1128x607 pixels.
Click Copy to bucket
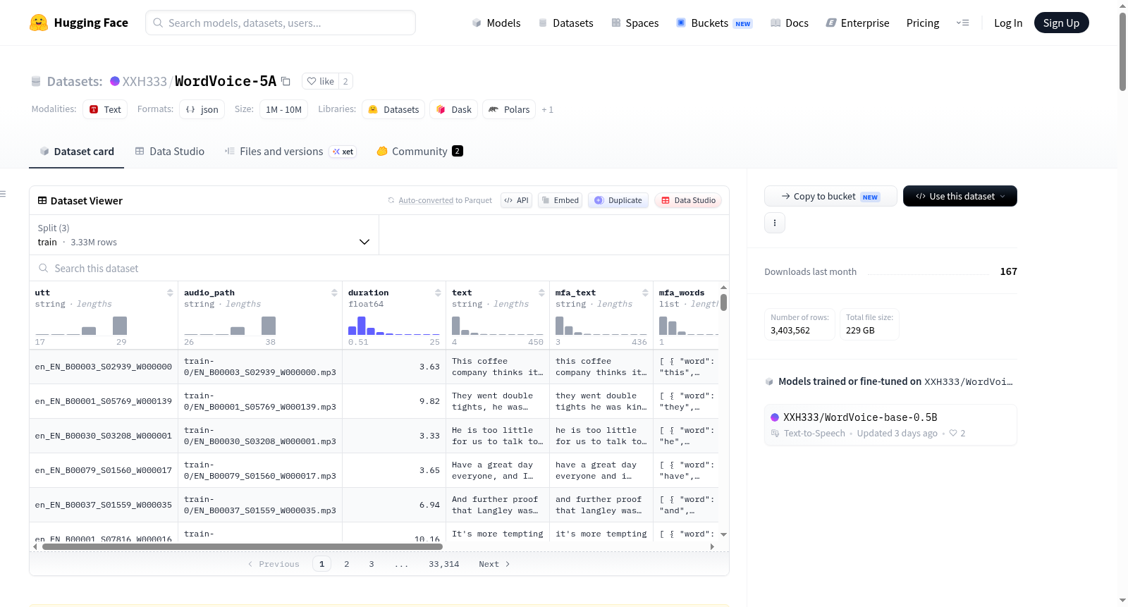(x=830, y=196)
